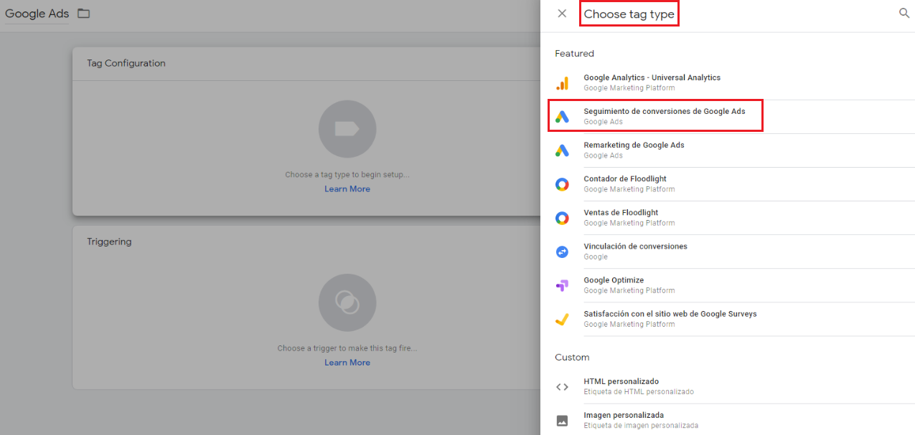Choose Remarketing de Google Ads tag type

pos(728,150)
